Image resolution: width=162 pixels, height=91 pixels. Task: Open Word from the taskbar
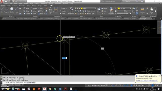coord(60,89)
